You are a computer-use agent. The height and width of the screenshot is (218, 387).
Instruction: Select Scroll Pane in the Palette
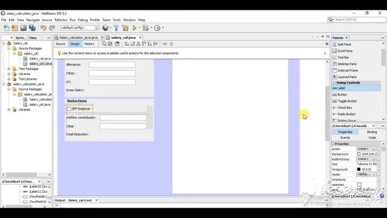pos(345,51)
